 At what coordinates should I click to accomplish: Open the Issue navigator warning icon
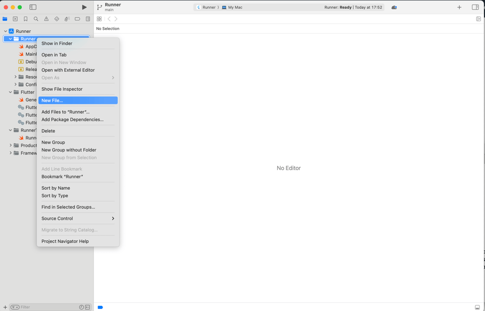coord(46,19)
